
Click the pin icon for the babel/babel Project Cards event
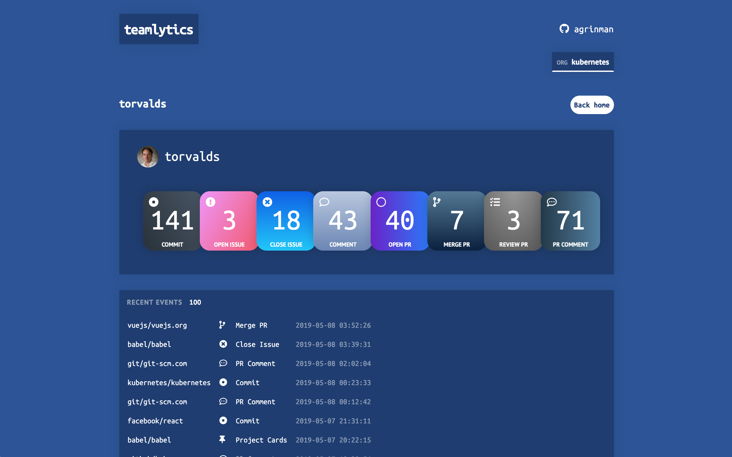point(223,440)
